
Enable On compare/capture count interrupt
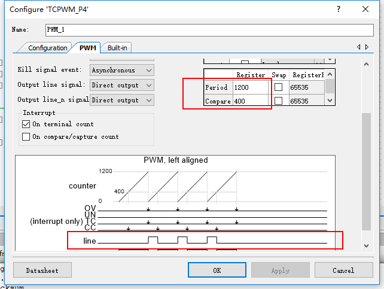click(26, 136)
